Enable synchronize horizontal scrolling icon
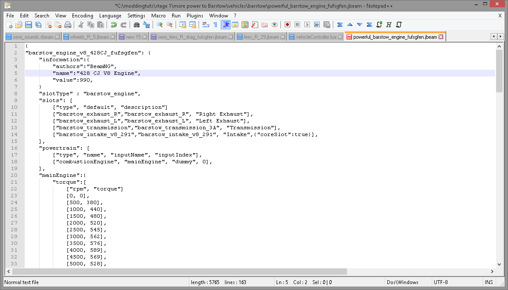 [193, 25]
